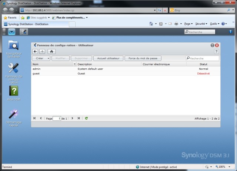
Task: Open the Nom column dropdown arrow
Action: tap(74, 64)
